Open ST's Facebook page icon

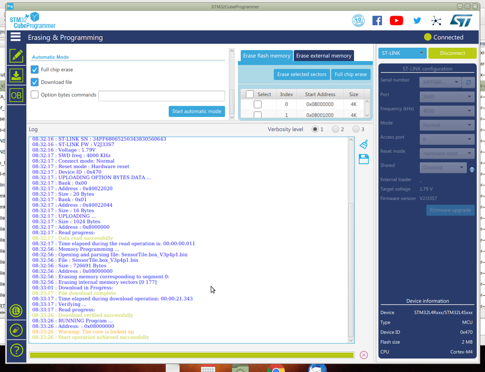click(377, 21)
